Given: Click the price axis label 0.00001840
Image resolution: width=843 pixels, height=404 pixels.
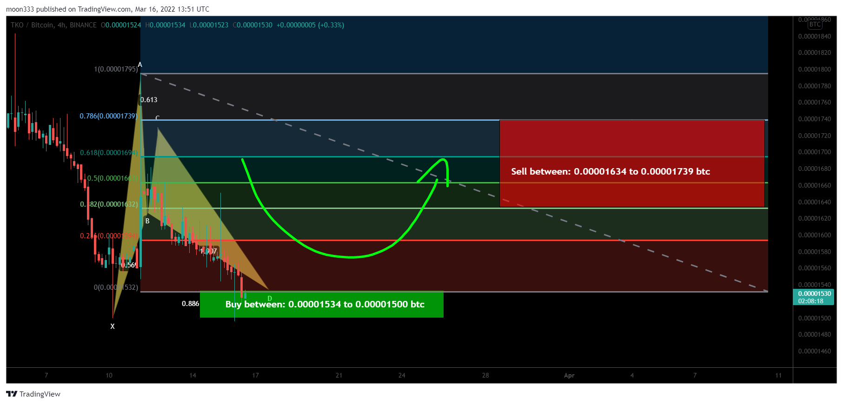Looking at the screenshot, I should (x=814, y=36).
